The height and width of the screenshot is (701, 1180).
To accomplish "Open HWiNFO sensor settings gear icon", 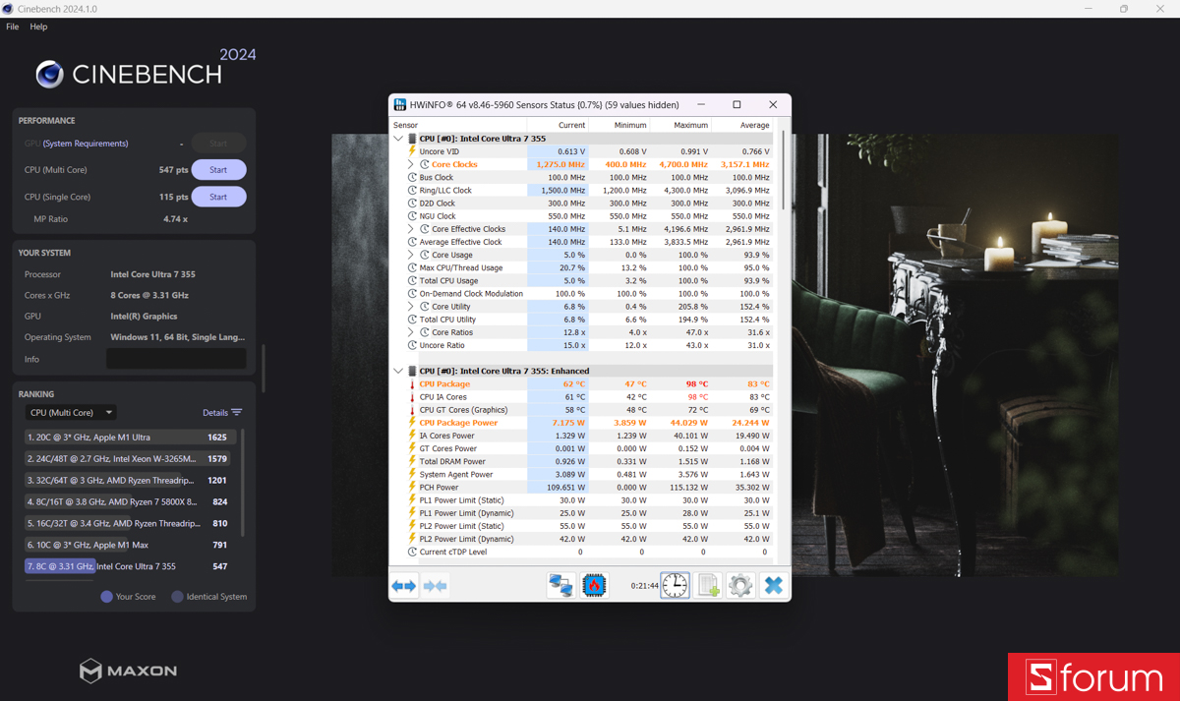I will (x=740, y=586).
